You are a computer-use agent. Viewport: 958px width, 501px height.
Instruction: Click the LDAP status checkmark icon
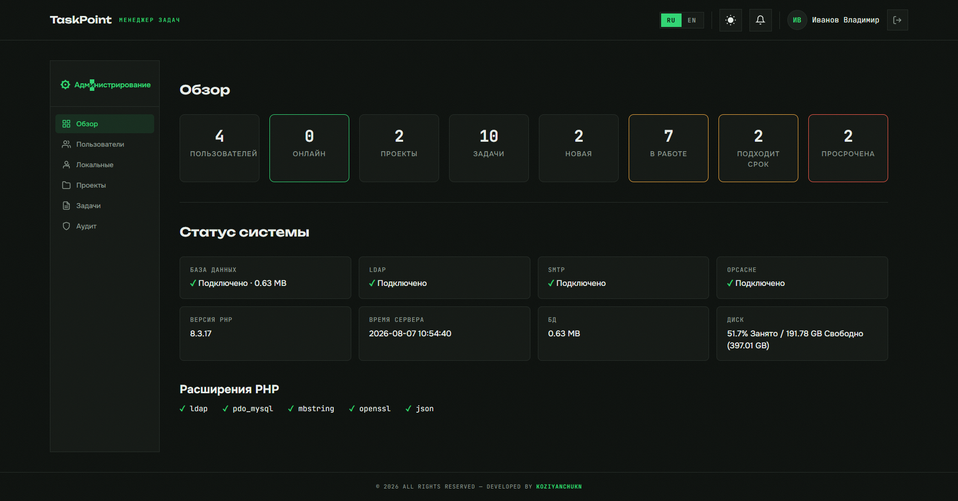coord(372,283)
